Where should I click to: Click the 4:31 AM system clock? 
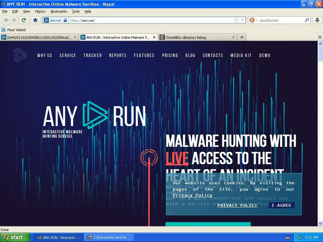311,237
